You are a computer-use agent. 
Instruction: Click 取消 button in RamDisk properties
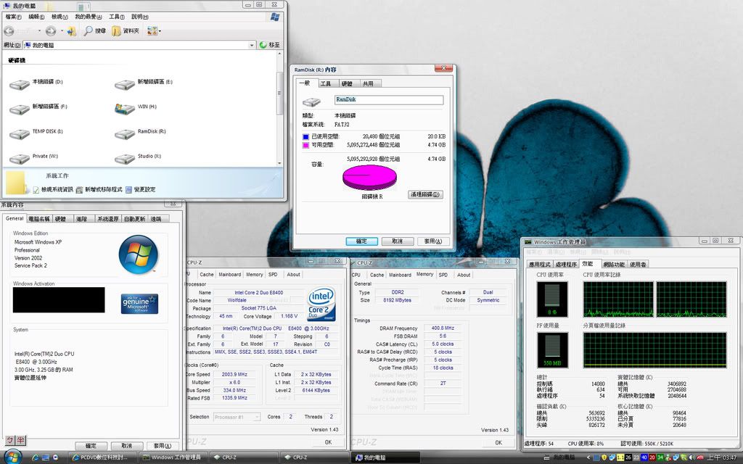(397, 241)
